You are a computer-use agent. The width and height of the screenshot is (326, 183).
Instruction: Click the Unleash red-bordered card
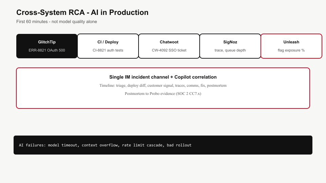[x=291, y=46]
